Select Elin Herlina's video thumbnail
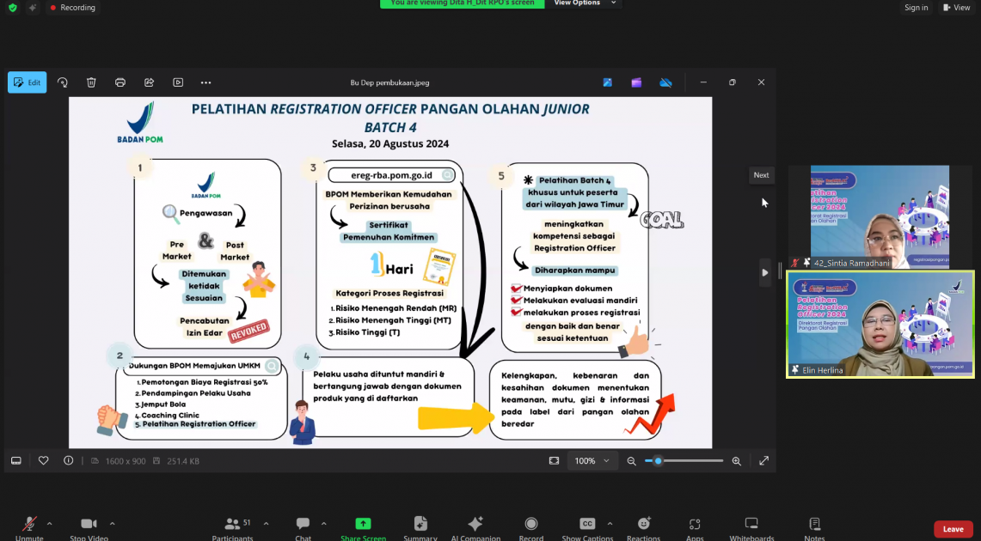This screenshot has height=541, width=981. tap(880, 325)
